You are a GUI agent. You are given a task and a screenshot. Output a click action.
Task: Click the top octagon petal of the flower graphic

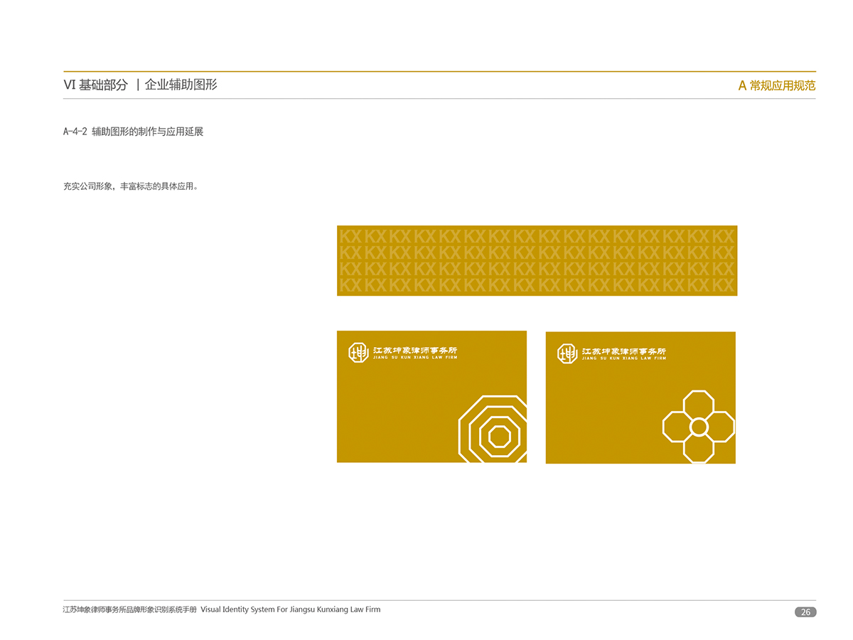coord(699,403)
